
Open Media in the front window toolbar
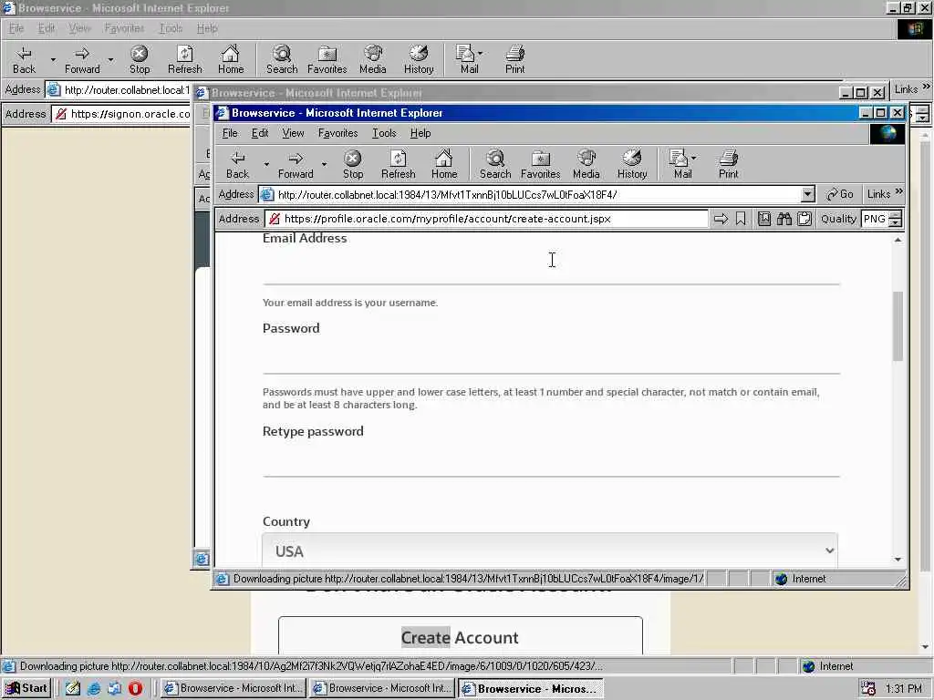pyautogui.click(x=586, y=164)
